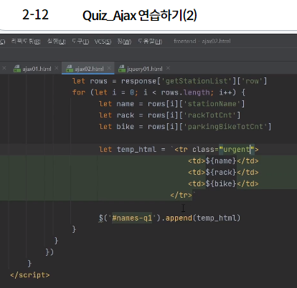Select the ajax02.html tab
This screenshot has height=288, width=297.
(x=88, y=69)
